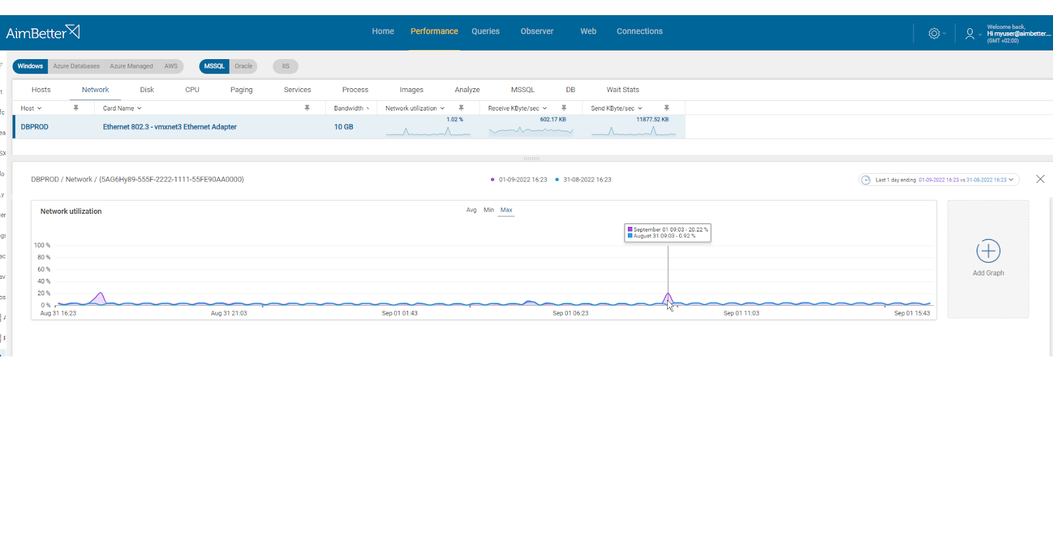1053x559 pixels.
Task: Open the Send KByte/sec column dropdown
Action: pyautogui.click(x=640, y=109)
